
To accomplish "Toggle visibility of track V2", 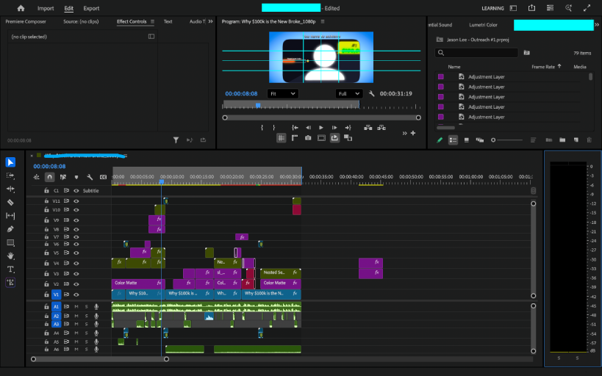I will (x=76, y=284).
